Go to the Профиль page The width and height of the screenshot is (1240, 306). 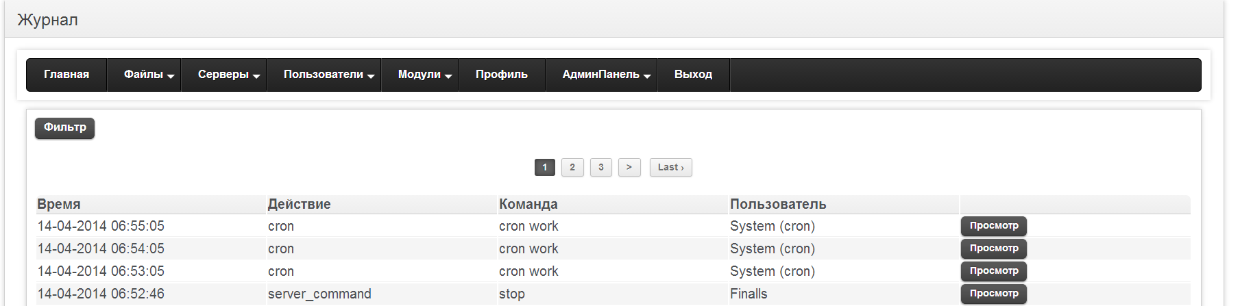[501, 75]
